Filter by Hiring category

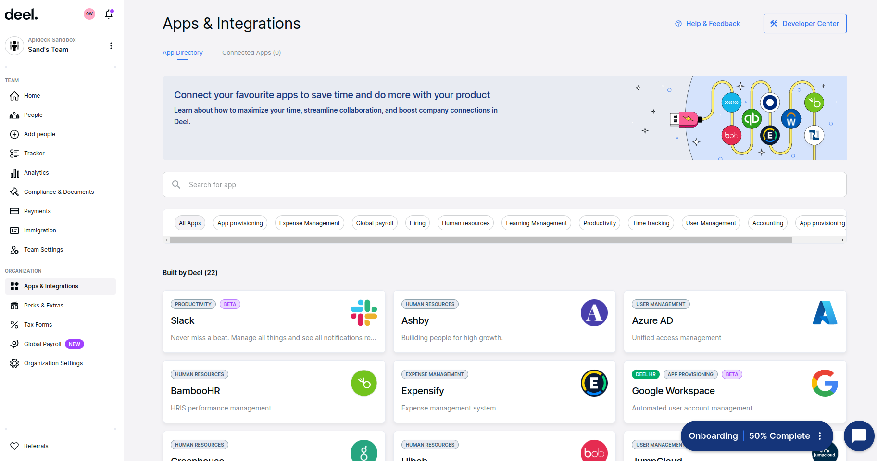coord(417,223)
